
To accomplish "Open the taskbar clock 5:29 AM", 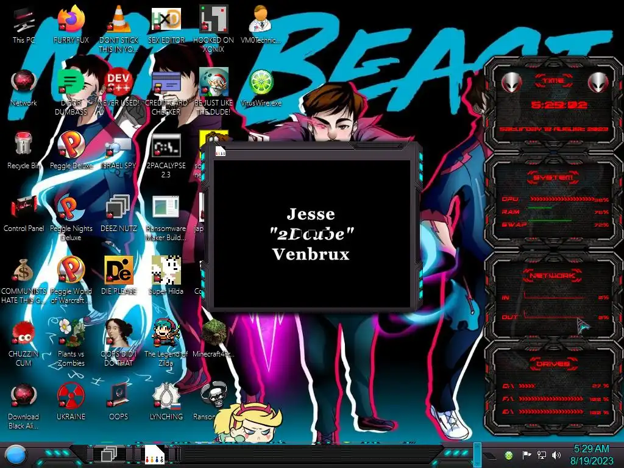I will [592, 455].
